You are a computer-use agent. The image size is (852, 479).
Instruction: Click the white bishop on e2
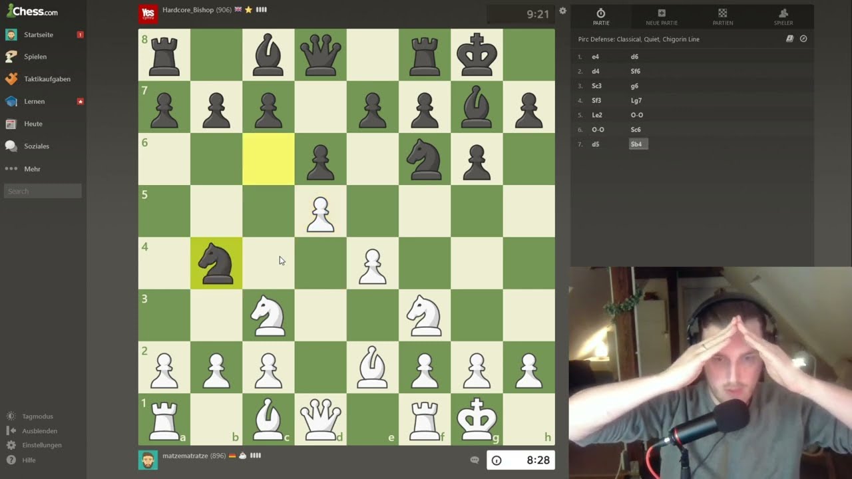[x=373, y=367]
